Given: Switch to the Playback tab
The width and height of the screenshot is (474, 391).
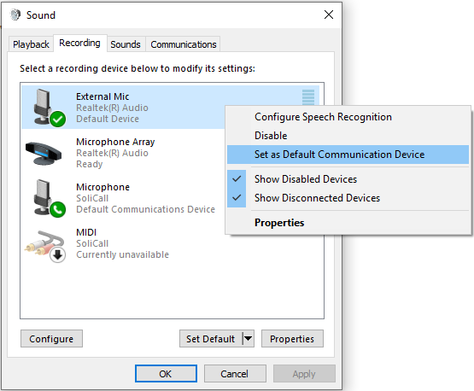Looking at the screenshot, I should (31, 44).
